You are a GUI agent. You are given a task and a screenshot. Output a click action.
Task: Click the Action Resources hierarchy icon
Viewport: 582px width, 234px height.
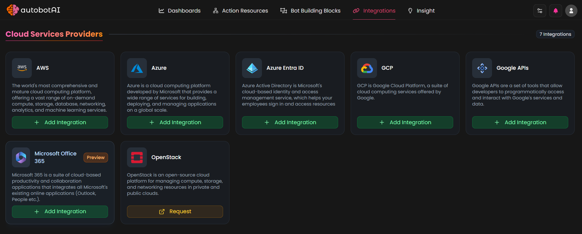pyautogui.click(x=216, y=11)
